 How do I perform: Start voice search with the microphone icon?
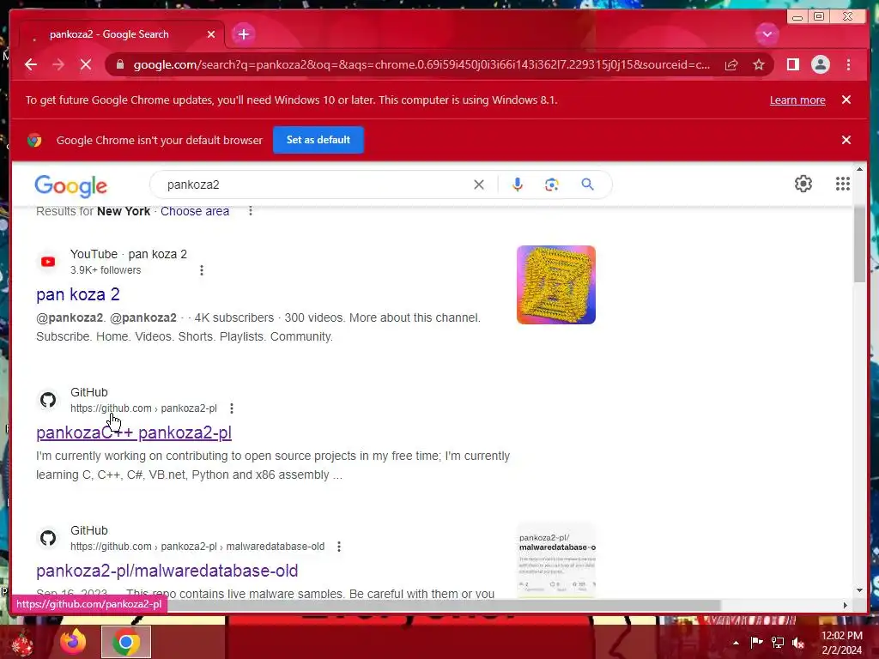518,184
